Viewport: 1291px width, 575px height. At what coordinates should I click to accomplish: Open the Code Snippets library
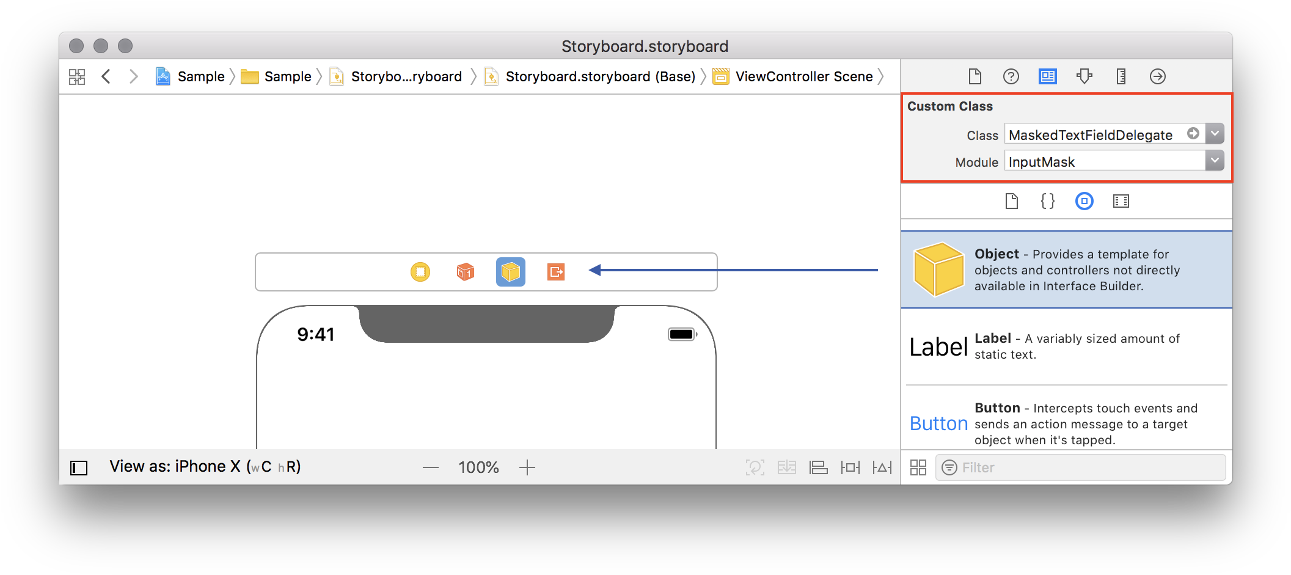[1047, 201]
